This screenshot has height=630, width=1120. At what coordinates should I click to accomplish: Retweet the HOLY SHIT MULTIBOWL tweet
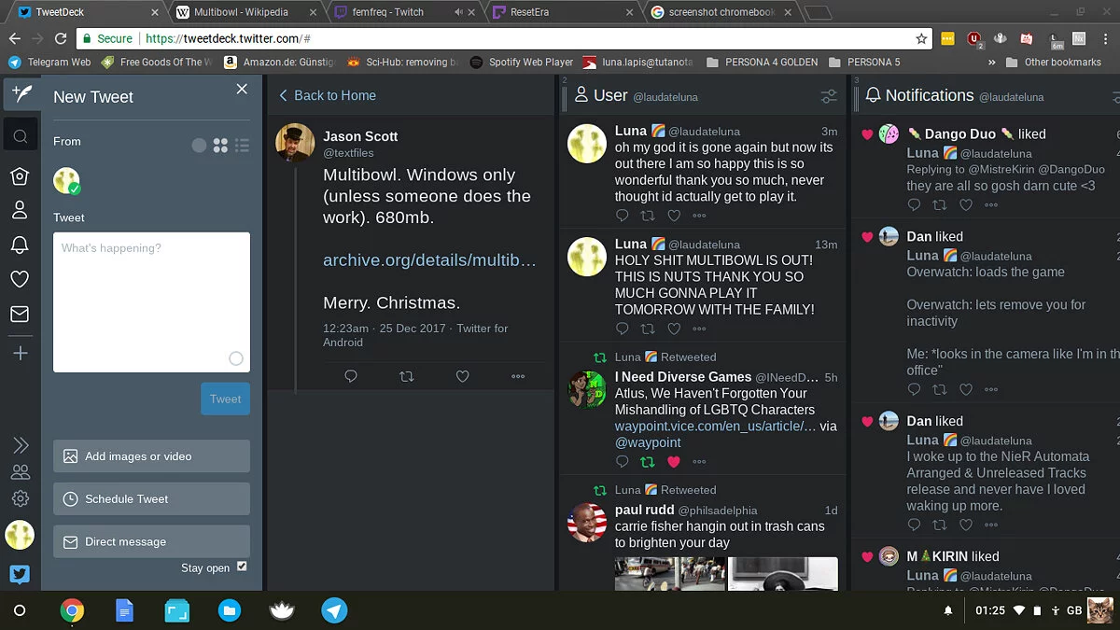[648, 329]
